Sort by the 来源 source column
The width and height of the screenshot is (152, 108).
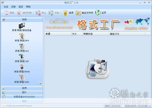click(x=58, y=34)
